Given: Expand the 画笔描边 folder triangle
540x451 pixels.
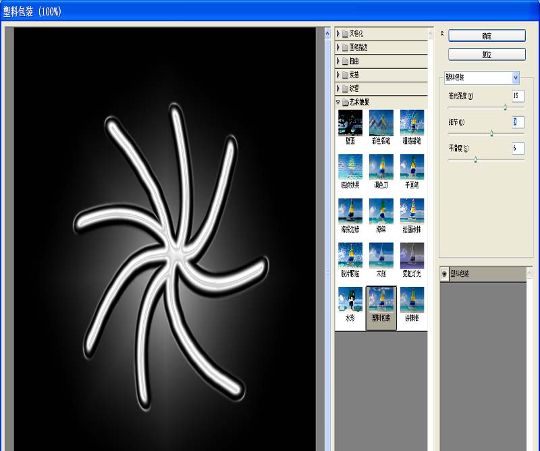Looking at the screenshot, I should (x=338, y=47).
